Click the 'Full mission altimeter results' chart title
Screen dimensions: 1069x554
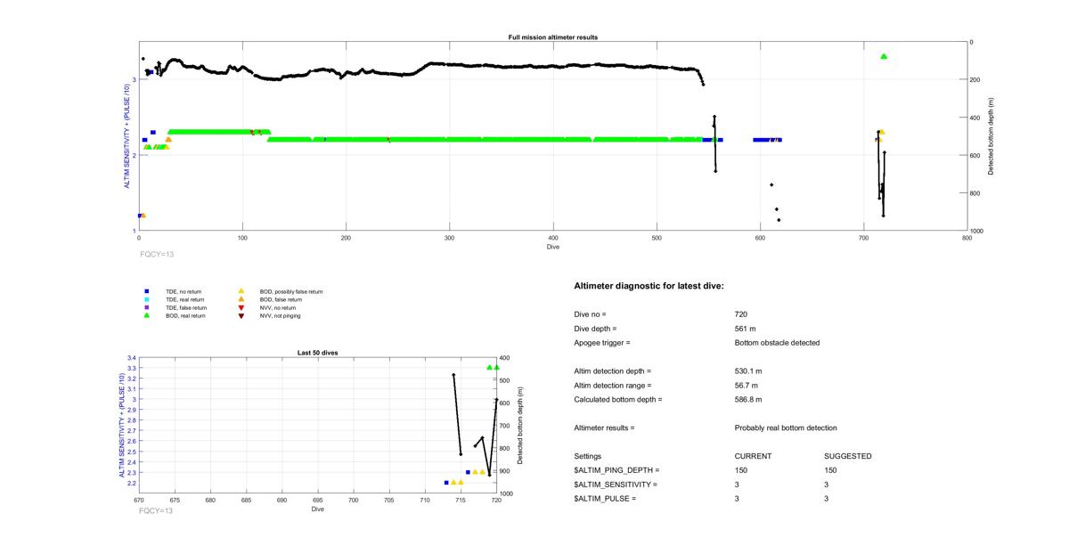(552, 37)
